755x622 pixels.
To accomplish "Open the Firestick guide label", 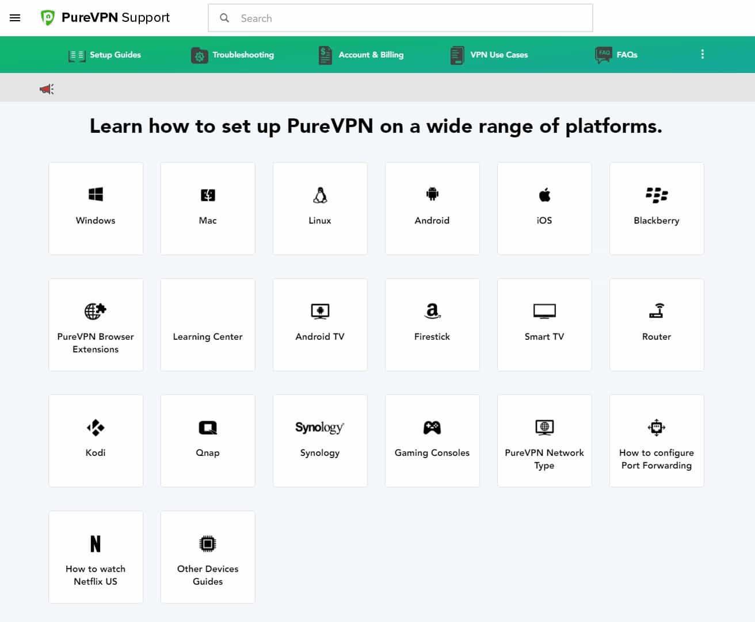I will (x=432, y=336).
